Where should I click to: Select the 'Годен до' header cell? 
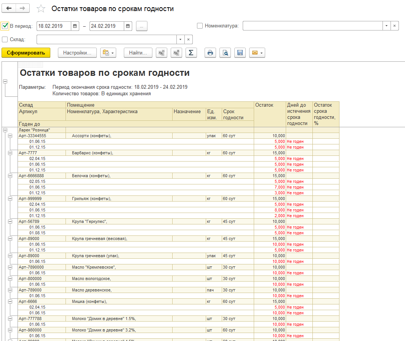136,124
